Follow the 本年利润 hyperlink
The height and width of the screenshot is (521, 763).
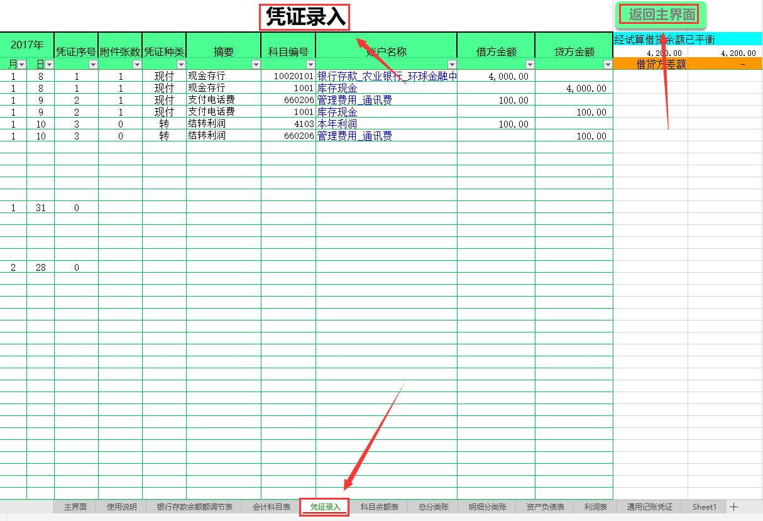tap(338, 124)
